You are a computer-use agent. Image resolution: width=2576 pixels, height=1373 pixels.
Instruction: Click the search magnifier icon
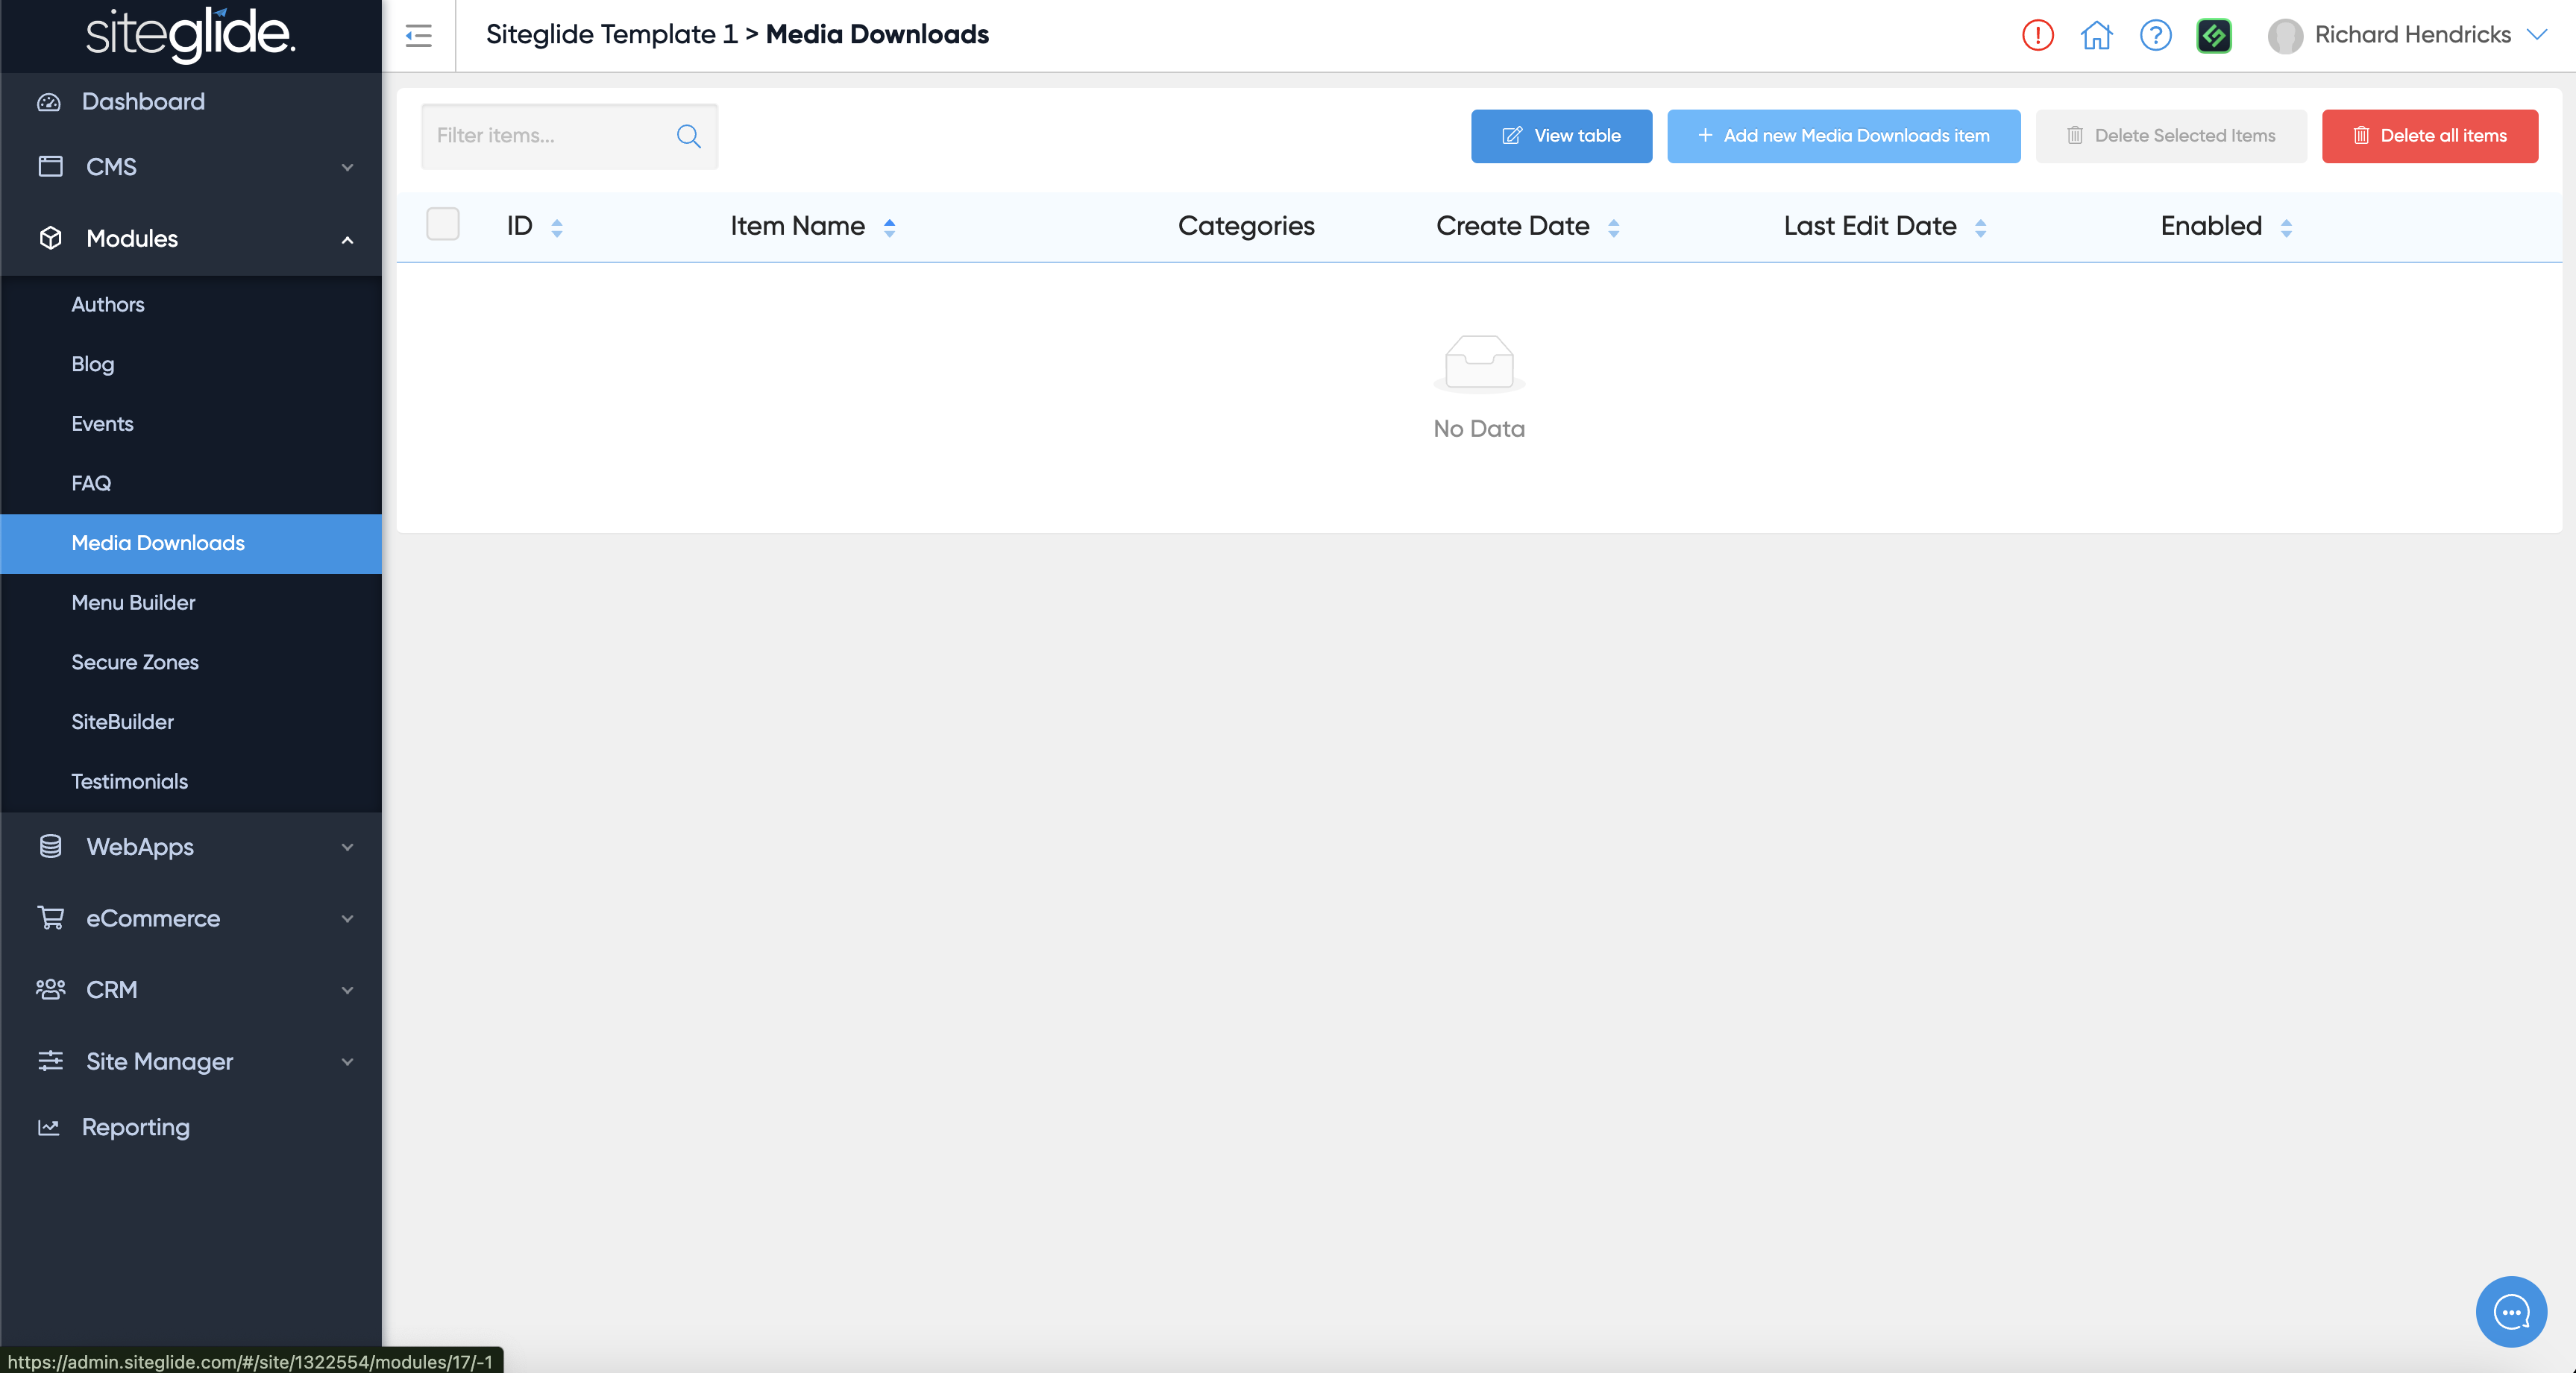pos(688,136)
